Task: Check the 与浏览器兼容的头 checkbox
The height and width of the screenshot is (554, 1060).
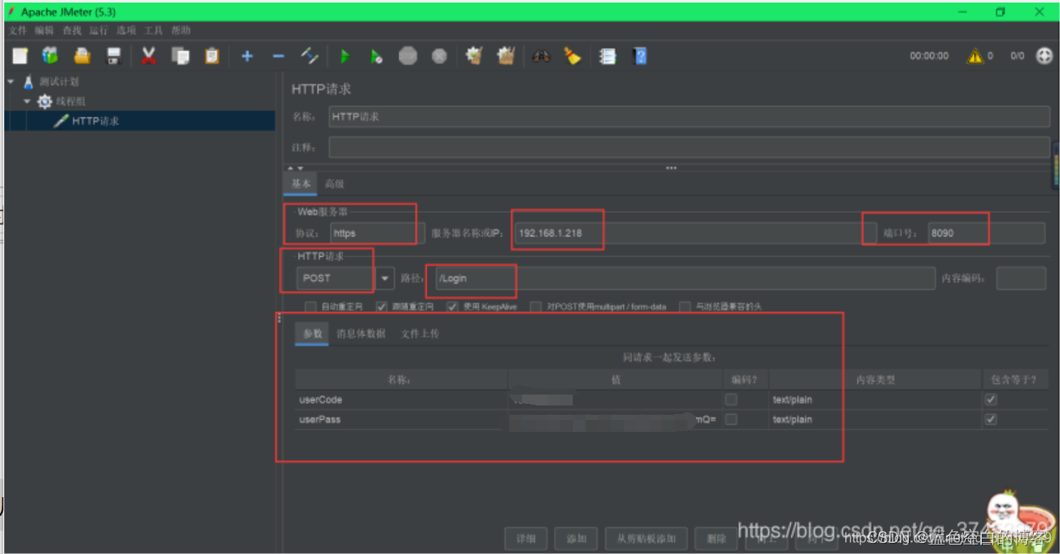Action: click(x=685, y=306)
